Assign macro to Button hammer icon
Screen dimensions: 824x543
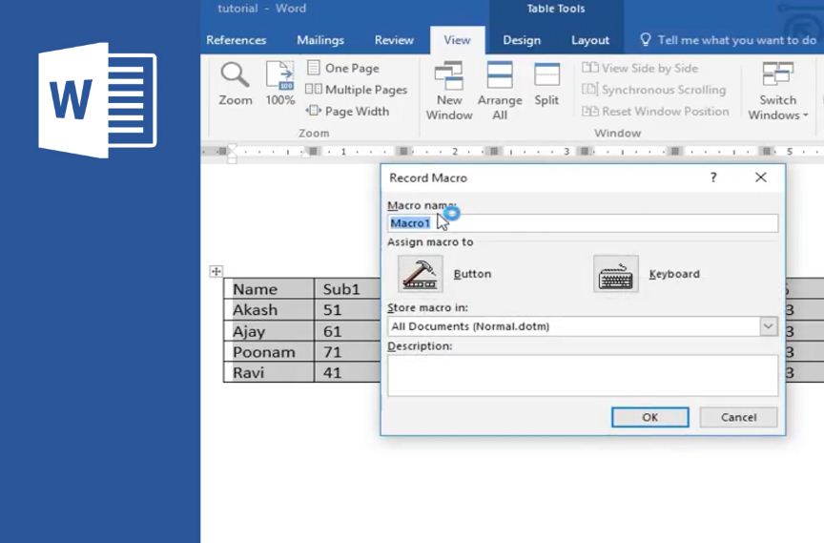(x=420, y=274)
